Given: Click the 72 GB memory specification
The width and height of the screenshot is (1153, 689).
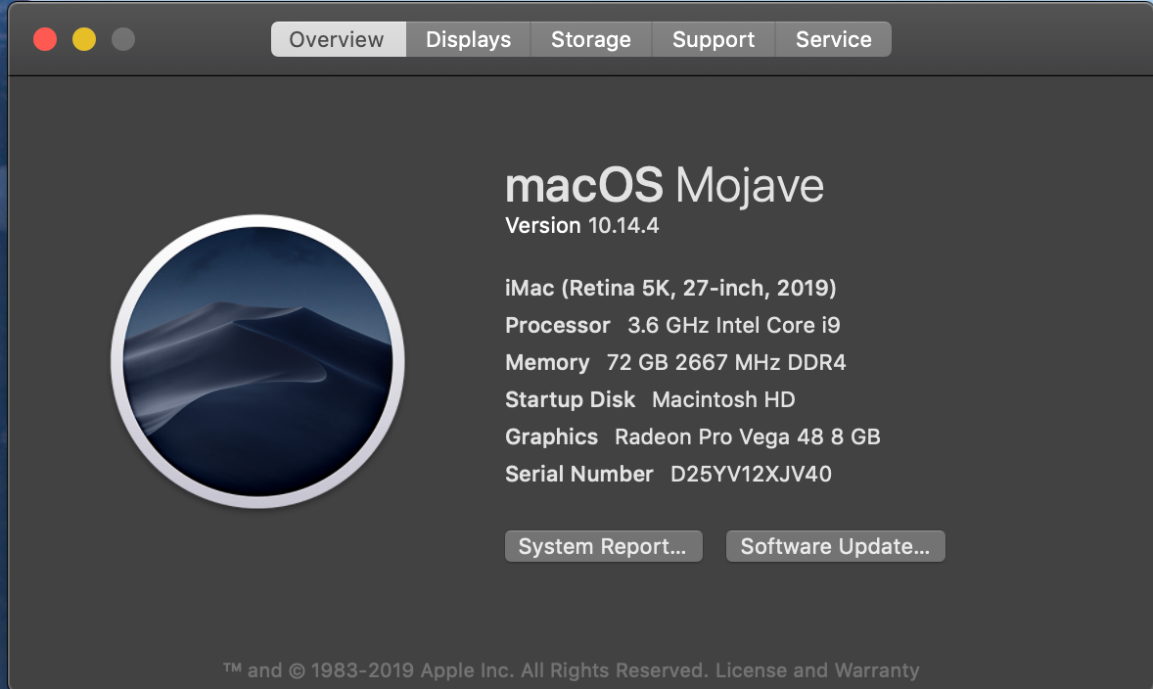Looking at the screenshot, I should [726, 363].
